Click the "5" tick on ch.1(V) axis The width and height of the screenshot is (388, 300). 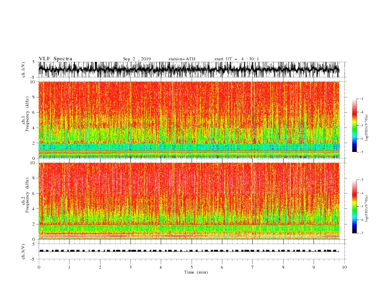34,62
